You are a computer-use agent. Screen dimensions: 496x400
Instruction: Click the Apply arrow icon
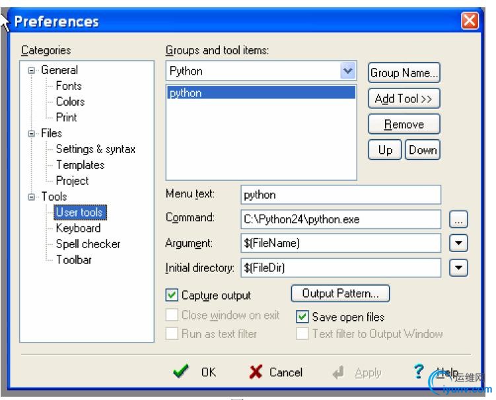338,372
